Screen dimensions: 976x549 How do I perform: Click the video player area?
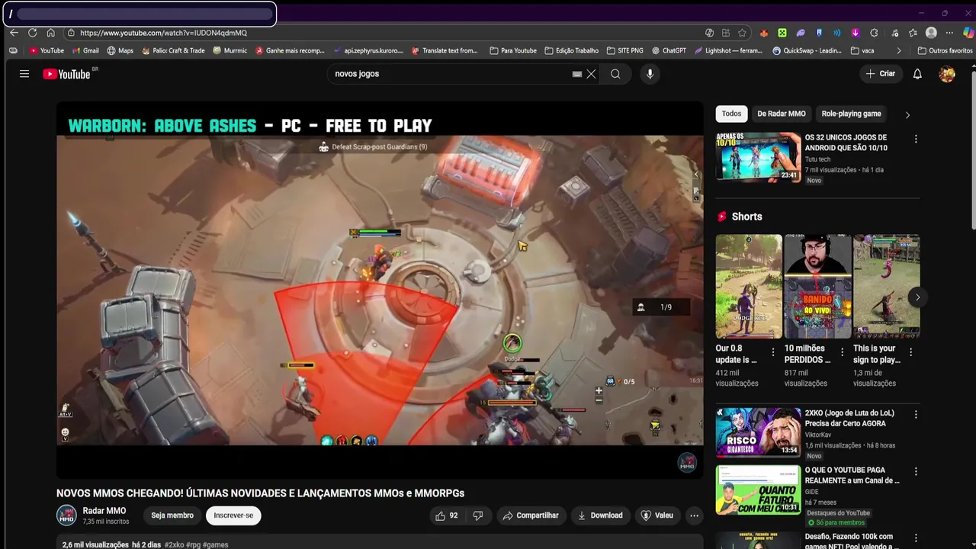pos(380,290)
